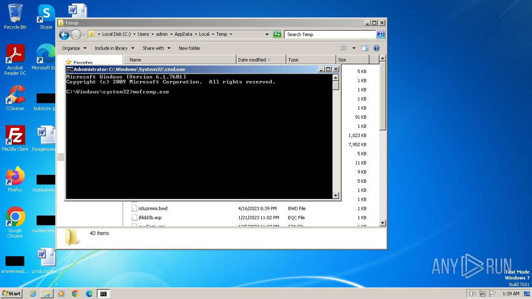Open Internet Explorer from the taskbar
This screenshot has width=532, height=299.
coord(33,294)
